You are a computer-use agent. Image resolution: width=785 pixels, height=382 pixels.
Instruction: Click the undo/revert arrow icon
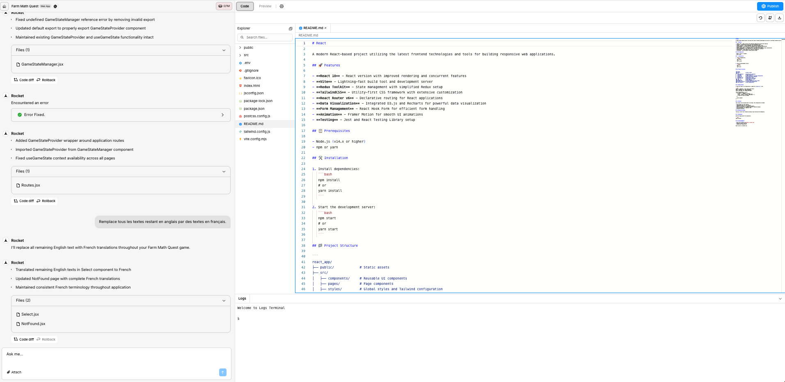[760, 18]
